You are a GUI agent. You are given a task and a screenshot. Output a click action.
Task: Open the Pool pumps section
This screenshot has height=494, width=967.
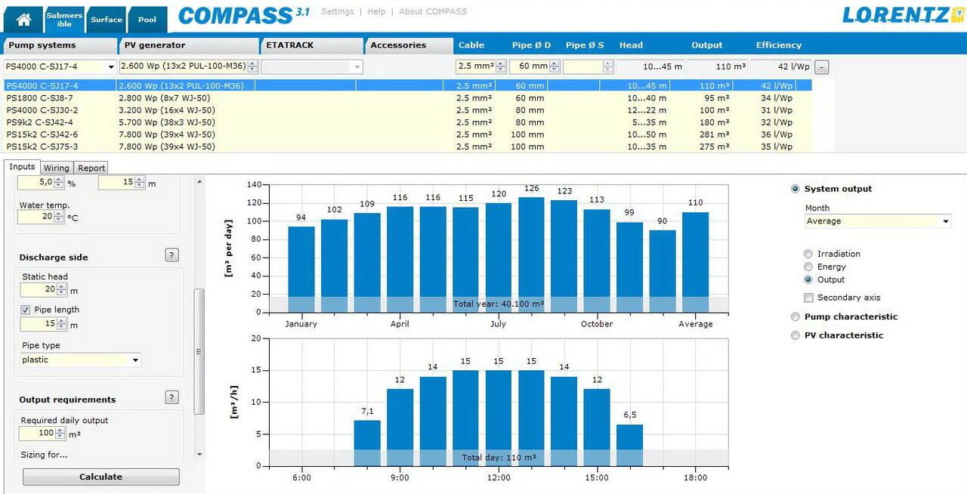point(147,20)
